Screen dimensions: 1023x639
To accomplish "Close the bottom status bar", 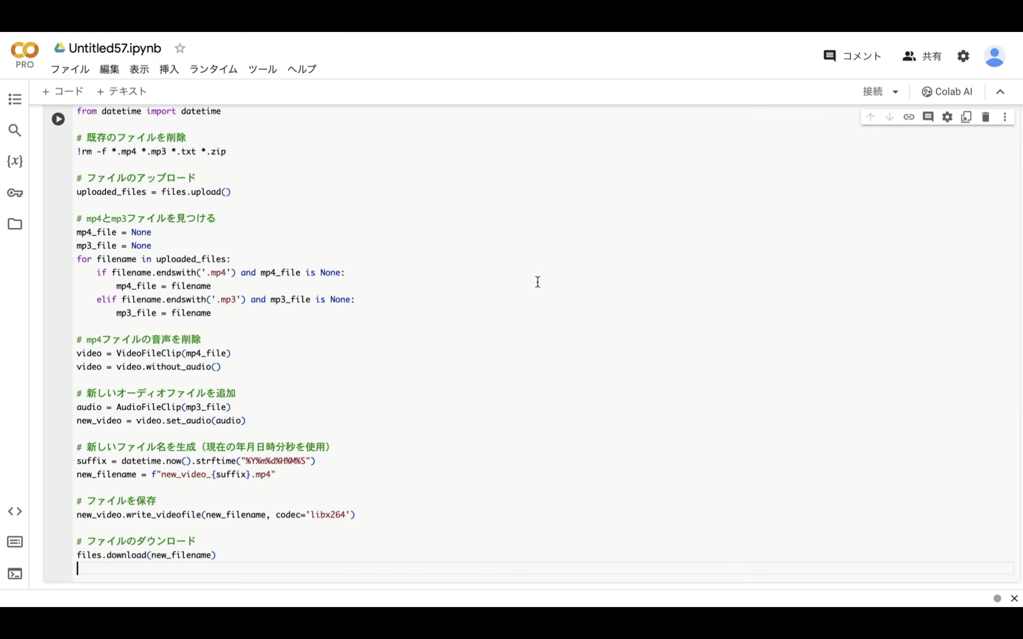I will coord(1014,599).
